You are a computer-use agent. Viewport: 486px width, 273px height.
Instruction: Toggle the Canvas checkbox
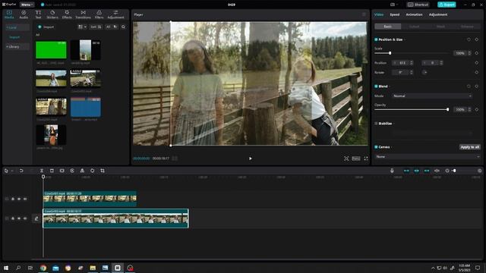click(x=376, y=147)
